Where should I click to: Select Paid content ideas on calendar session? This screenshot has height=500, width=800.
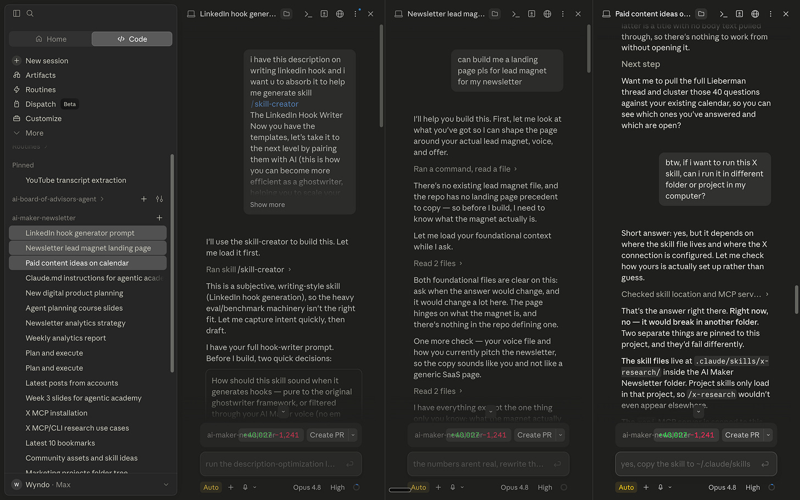88,263
